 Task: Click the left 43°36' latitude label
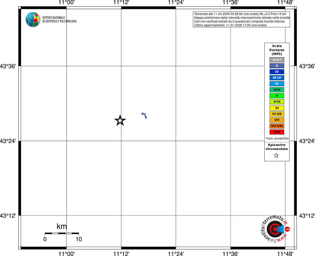click(8, 66)
